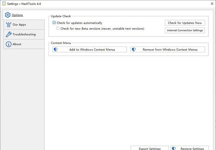Click shield icon on Add to Windows Context Menus
Viewport: 216px width, 150px height.
tap(56, 49)
